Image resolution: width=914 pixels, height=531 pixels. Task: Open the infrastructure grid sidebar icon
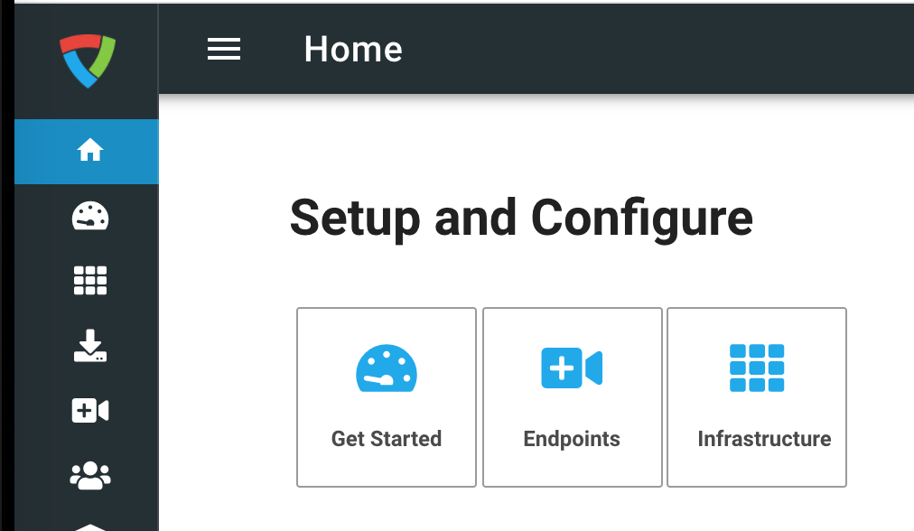click(89, 280)
